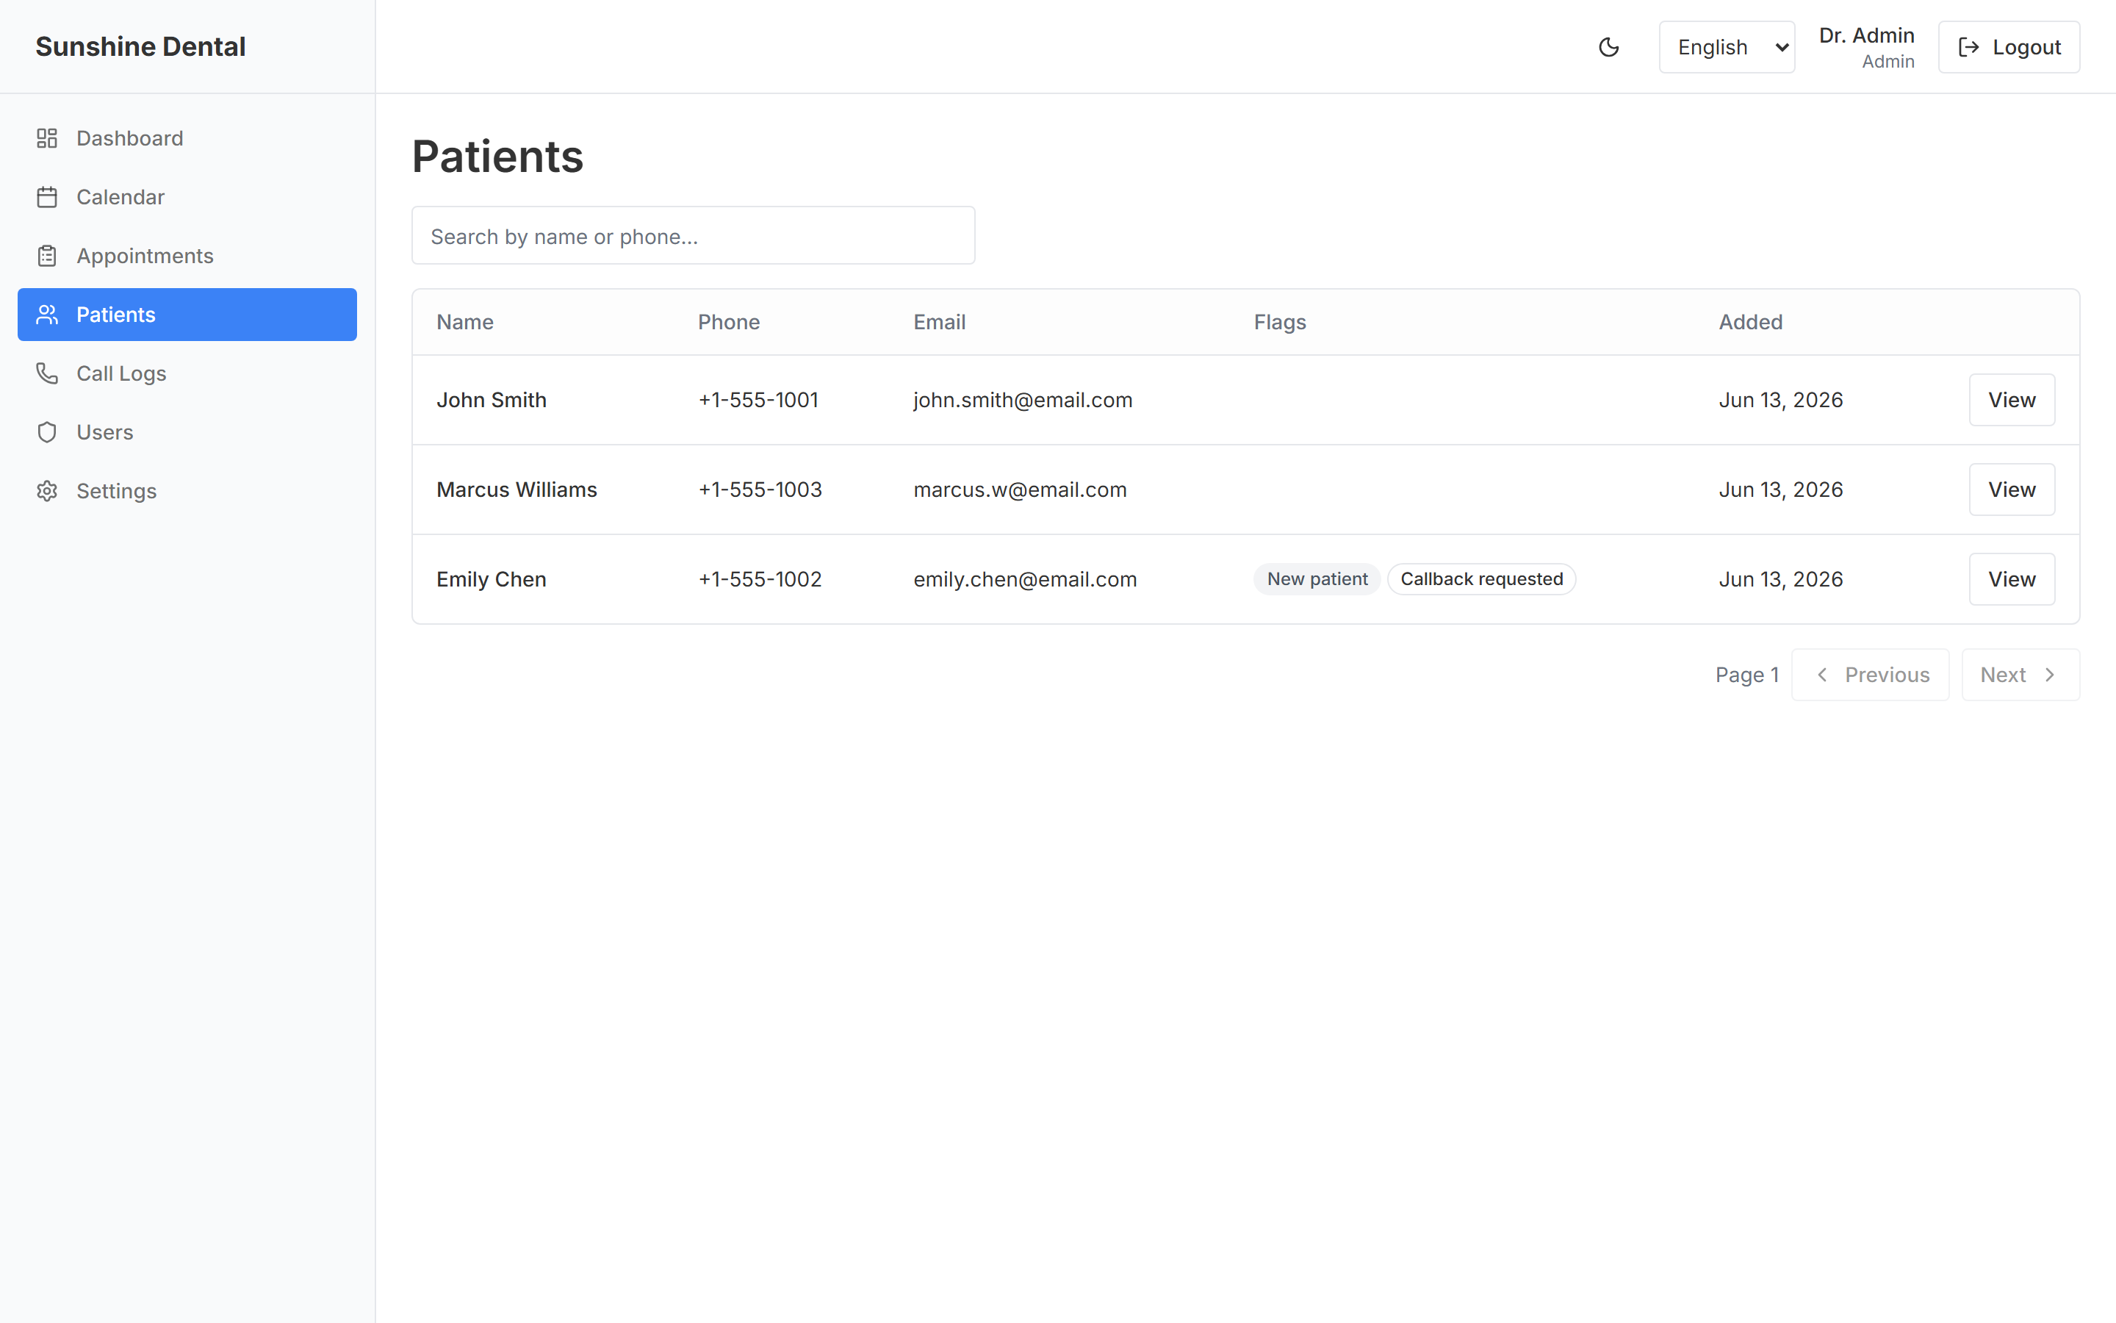Click the Dashboard grid icon in sidebar

47,138
